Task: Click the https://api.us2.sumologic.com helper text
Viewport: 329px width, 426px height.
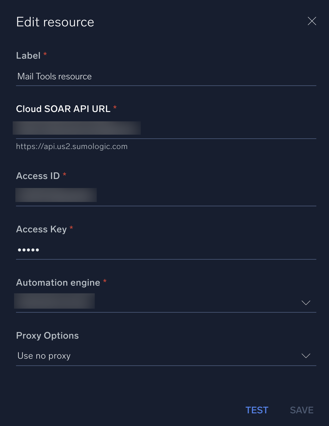Action: point(72,146)
